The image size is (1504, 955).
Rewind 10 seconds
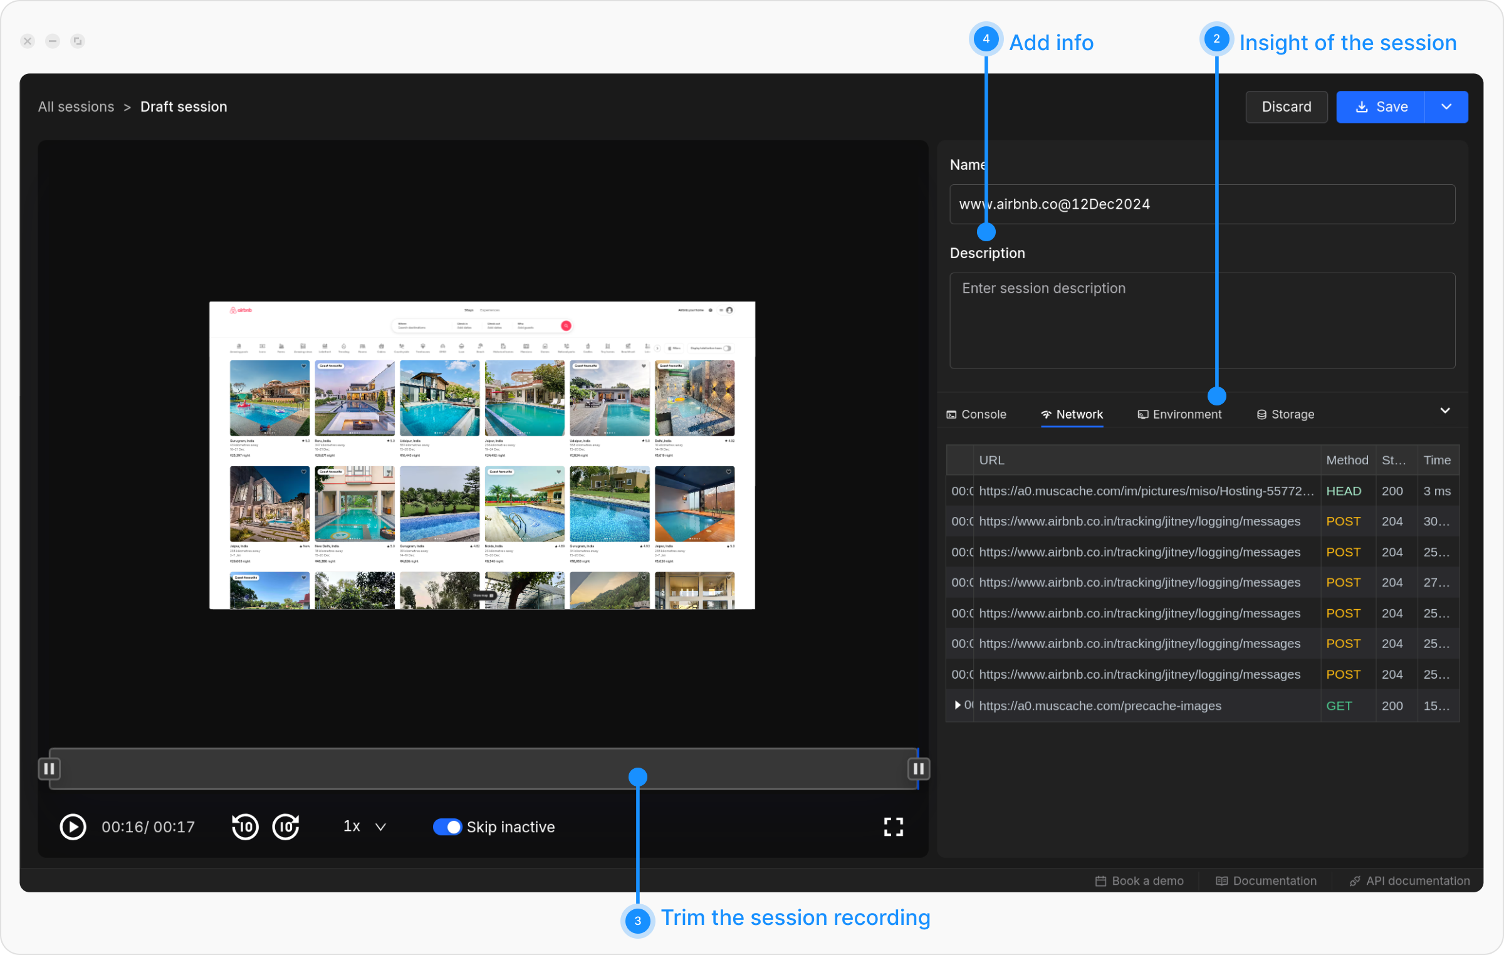click(244, 827)
